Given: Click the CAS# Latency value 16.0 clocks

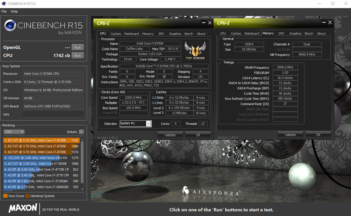Looking at the screenshot, I should point(285,78).
